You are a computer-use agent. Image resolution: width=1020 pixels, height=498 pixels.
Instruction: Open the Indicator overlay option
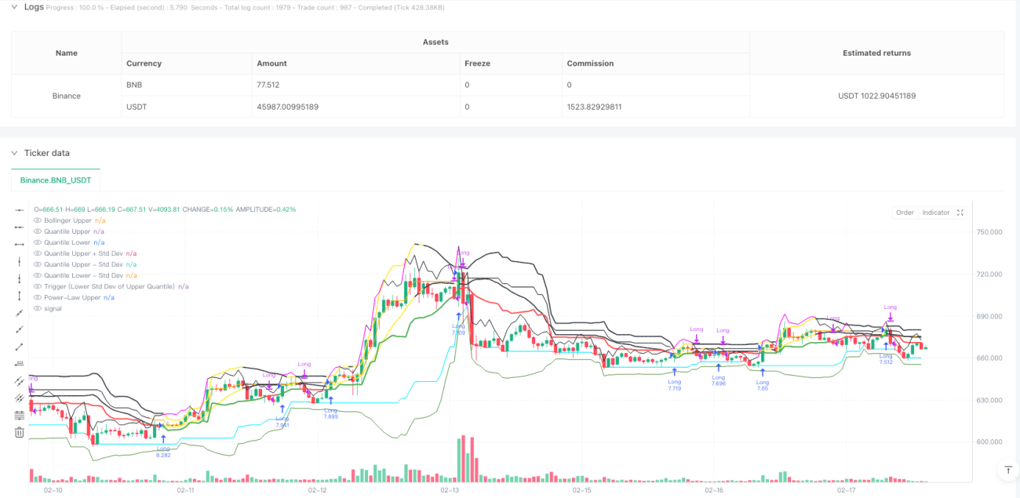click(x=936, y=213)
